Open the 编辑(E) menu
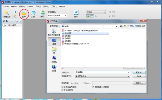The height and width of the screenshot is (100, 162). [14, 6]
